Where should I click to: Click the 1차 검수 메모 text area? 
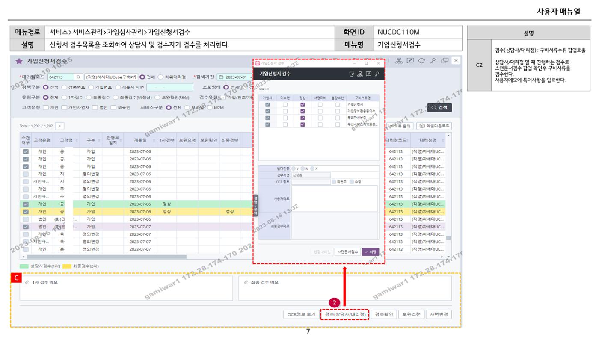pos(126,288)
